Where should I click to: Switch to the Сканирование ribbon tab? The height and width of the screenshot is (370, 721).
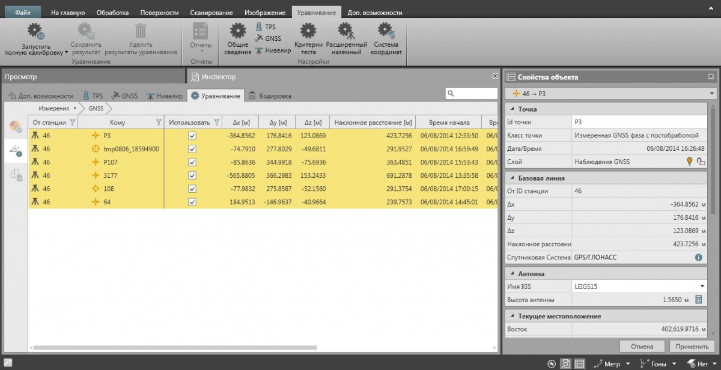pos(211,12)
